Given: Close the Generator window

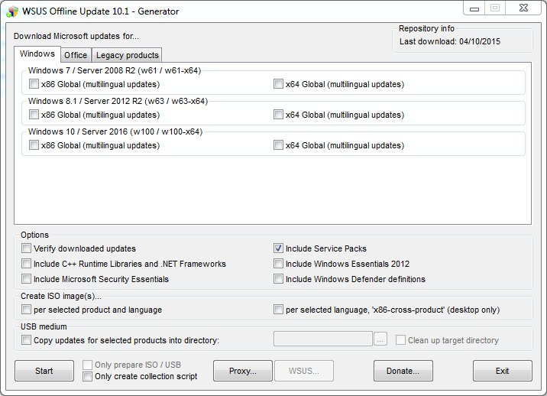Looking at the screenshot, I should pyautogui.click(x=523, y=8).
